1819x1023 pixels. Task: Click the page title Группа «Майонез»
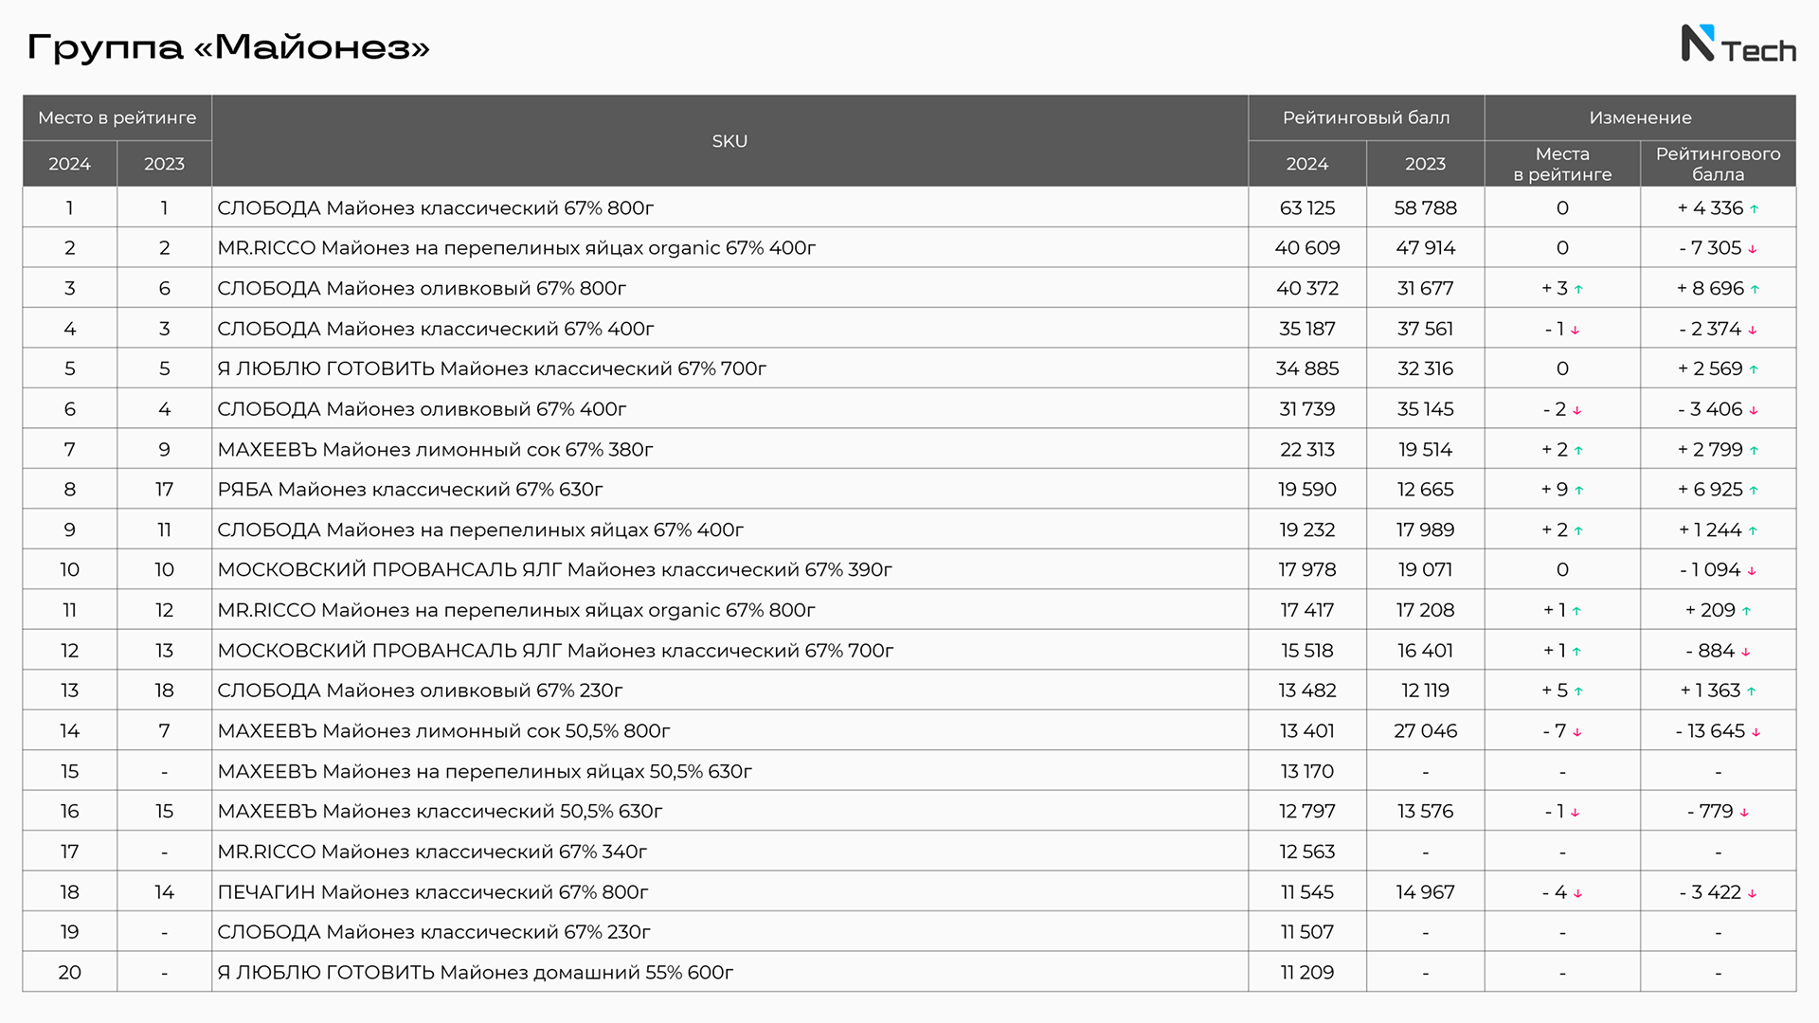[x=228, y=46]
